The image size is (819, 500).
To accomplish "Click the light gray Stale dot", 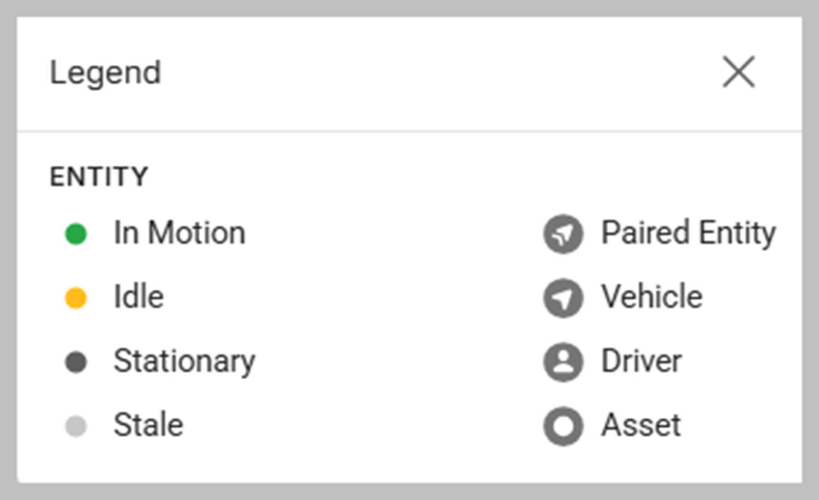I will pyautogui.click(x=76, y=426).
